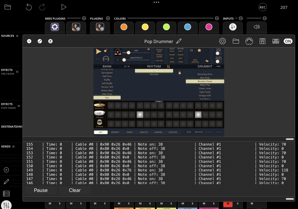Adjust the JAM EFFECTS slider handle
Screen dimensions: 298x209
[x=124, y=60]
